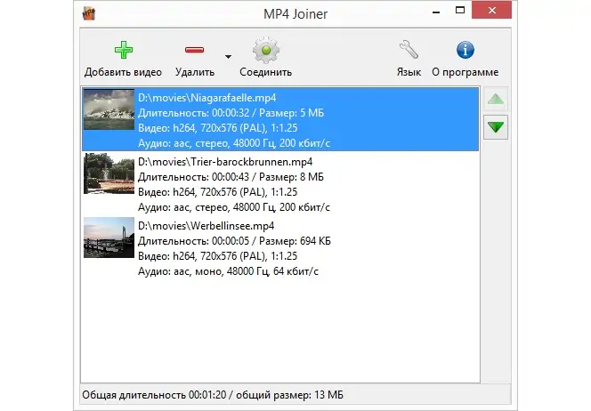
Task: Move selected video up with green up arrow
Action: (x=496, y=99)
